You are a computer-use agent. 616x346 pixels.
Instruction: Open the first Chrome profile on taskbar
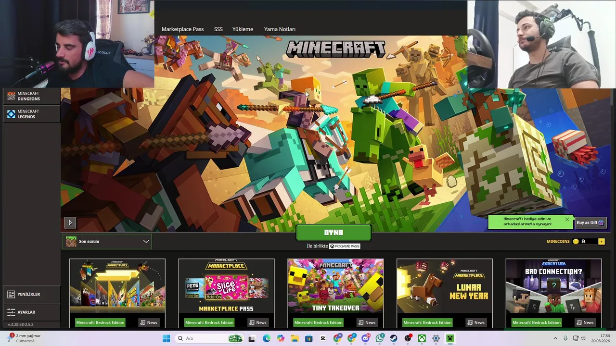pyautogui.click(x=337, y=338)
